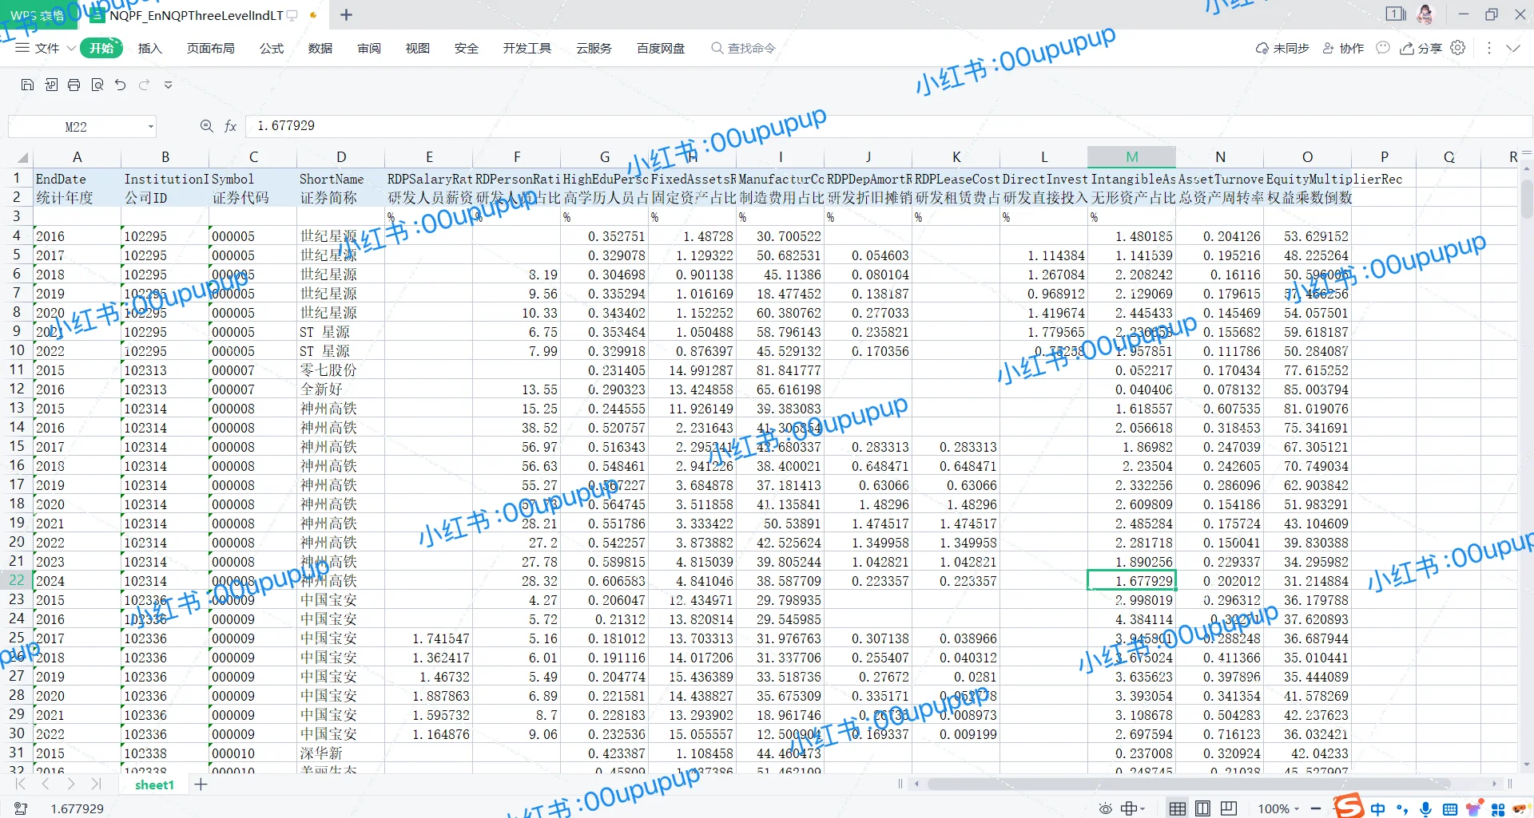Go to previous sheet using navigation arrow
1534x818 pixels.
click(x=46, y=784)
